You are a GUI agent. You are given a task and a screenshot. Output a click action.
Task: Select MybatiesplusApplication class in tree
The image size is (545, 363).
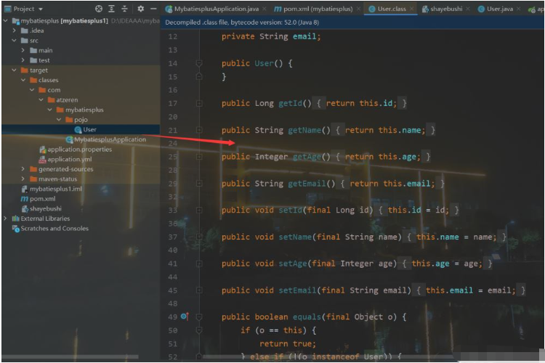point(109,139)
